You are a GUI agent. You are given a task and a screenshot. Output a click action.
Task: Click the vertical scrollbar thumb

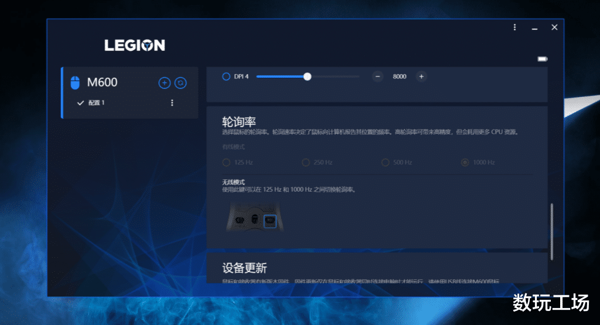pos(552,232)
